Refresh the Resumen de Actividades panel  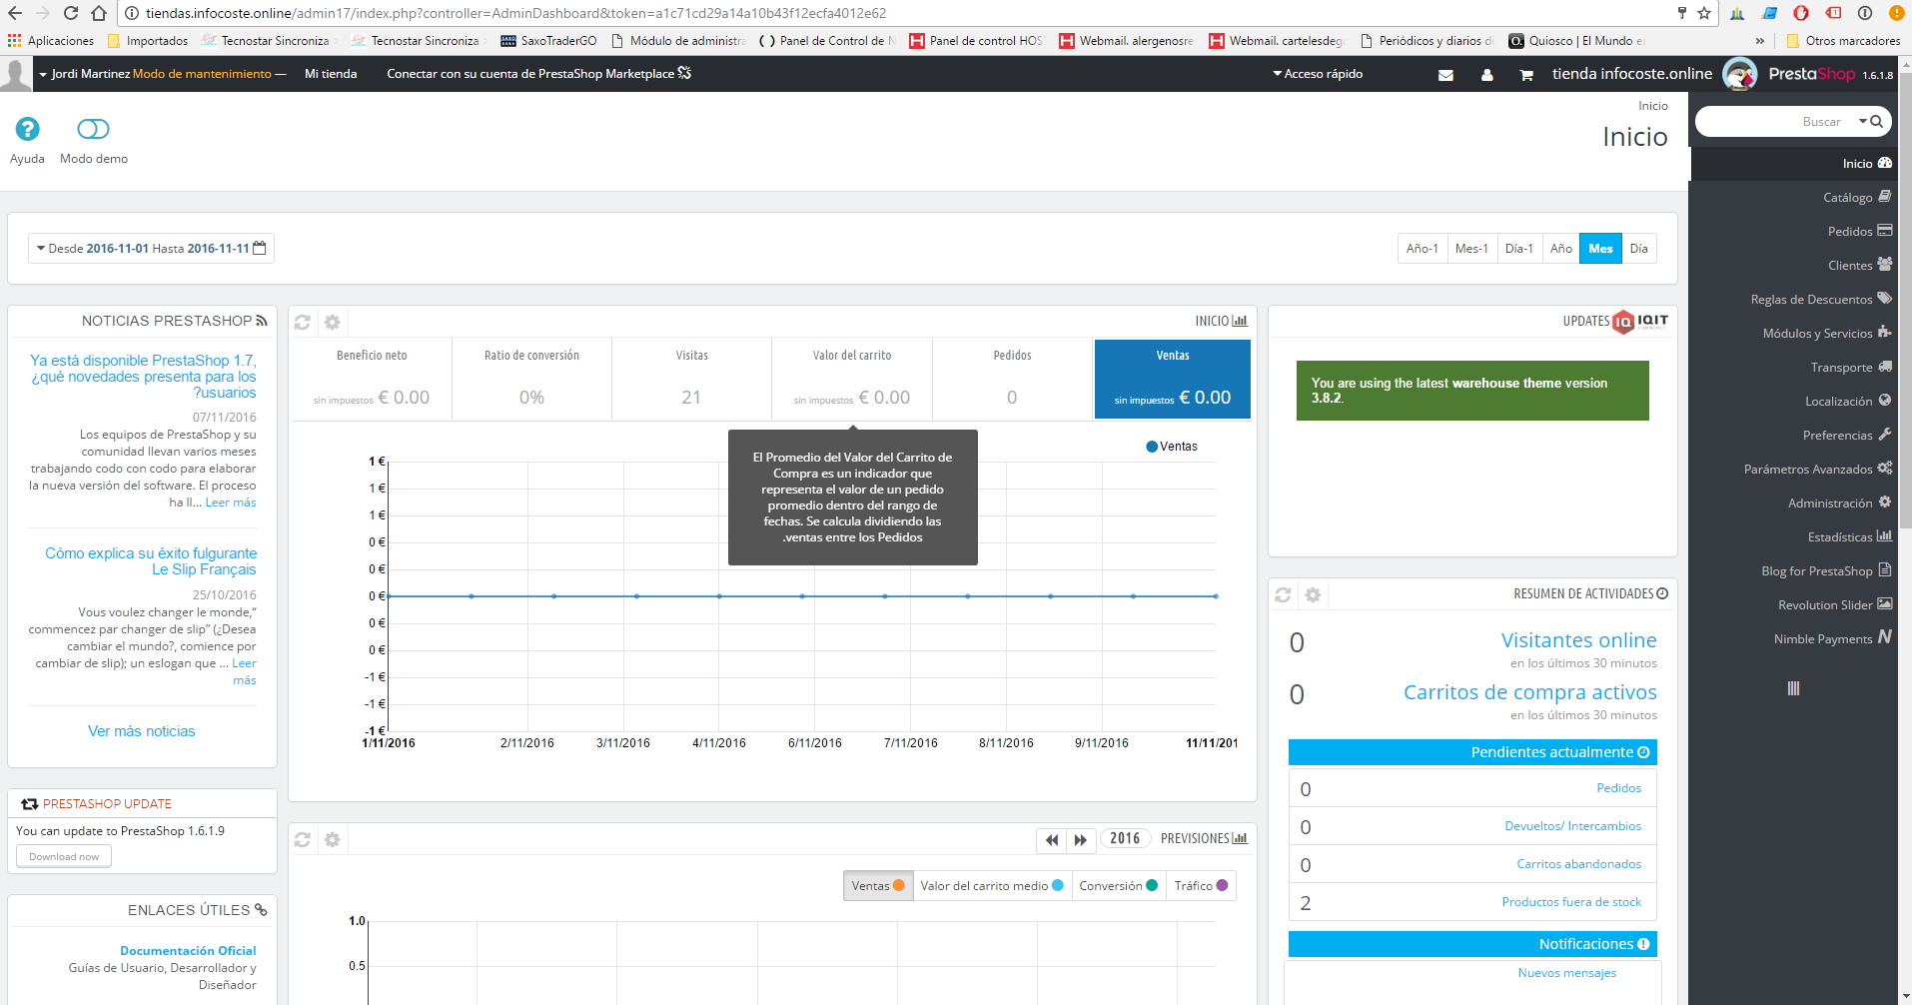1284,594
